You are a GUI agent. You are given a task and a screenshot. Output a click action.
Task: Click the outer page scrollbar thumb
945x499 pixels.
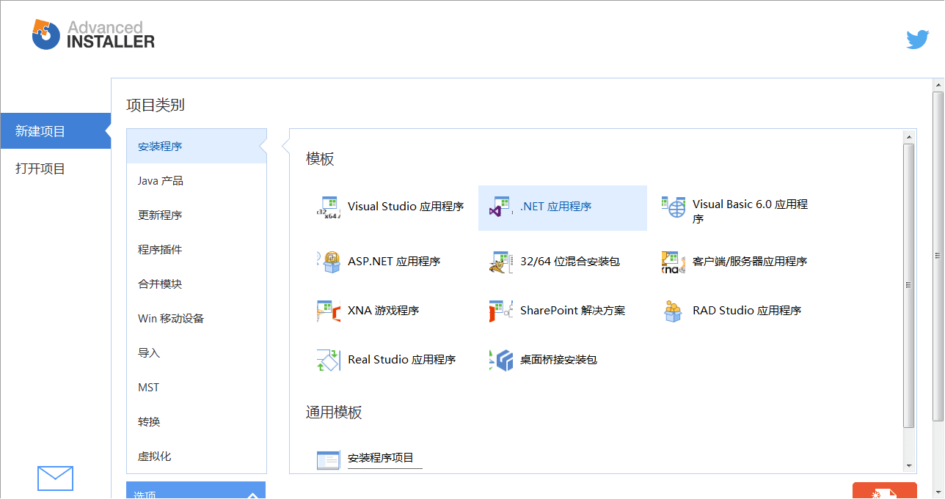(x=938, y=256)
